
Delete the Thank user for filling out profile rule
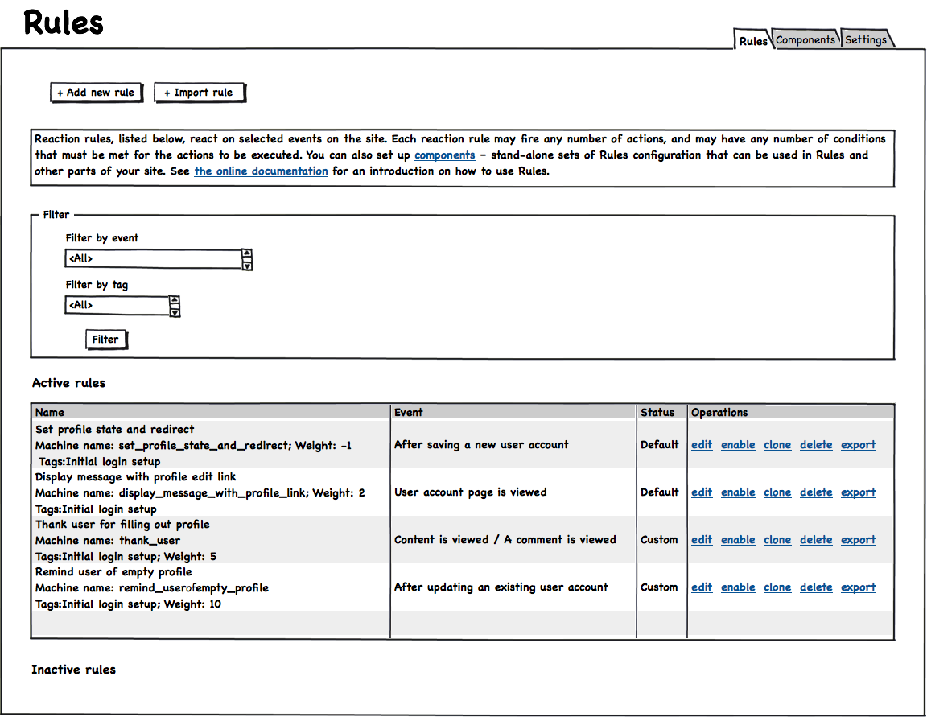(816, 540)
